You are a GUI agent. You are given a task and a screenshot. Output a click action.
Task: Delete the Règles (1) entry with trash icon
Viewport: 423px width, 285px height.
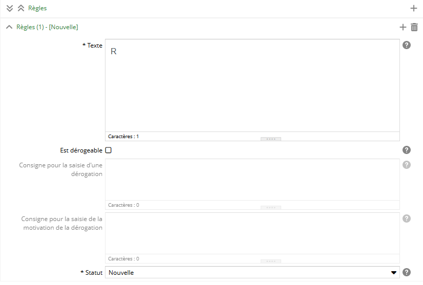point(414,27)
